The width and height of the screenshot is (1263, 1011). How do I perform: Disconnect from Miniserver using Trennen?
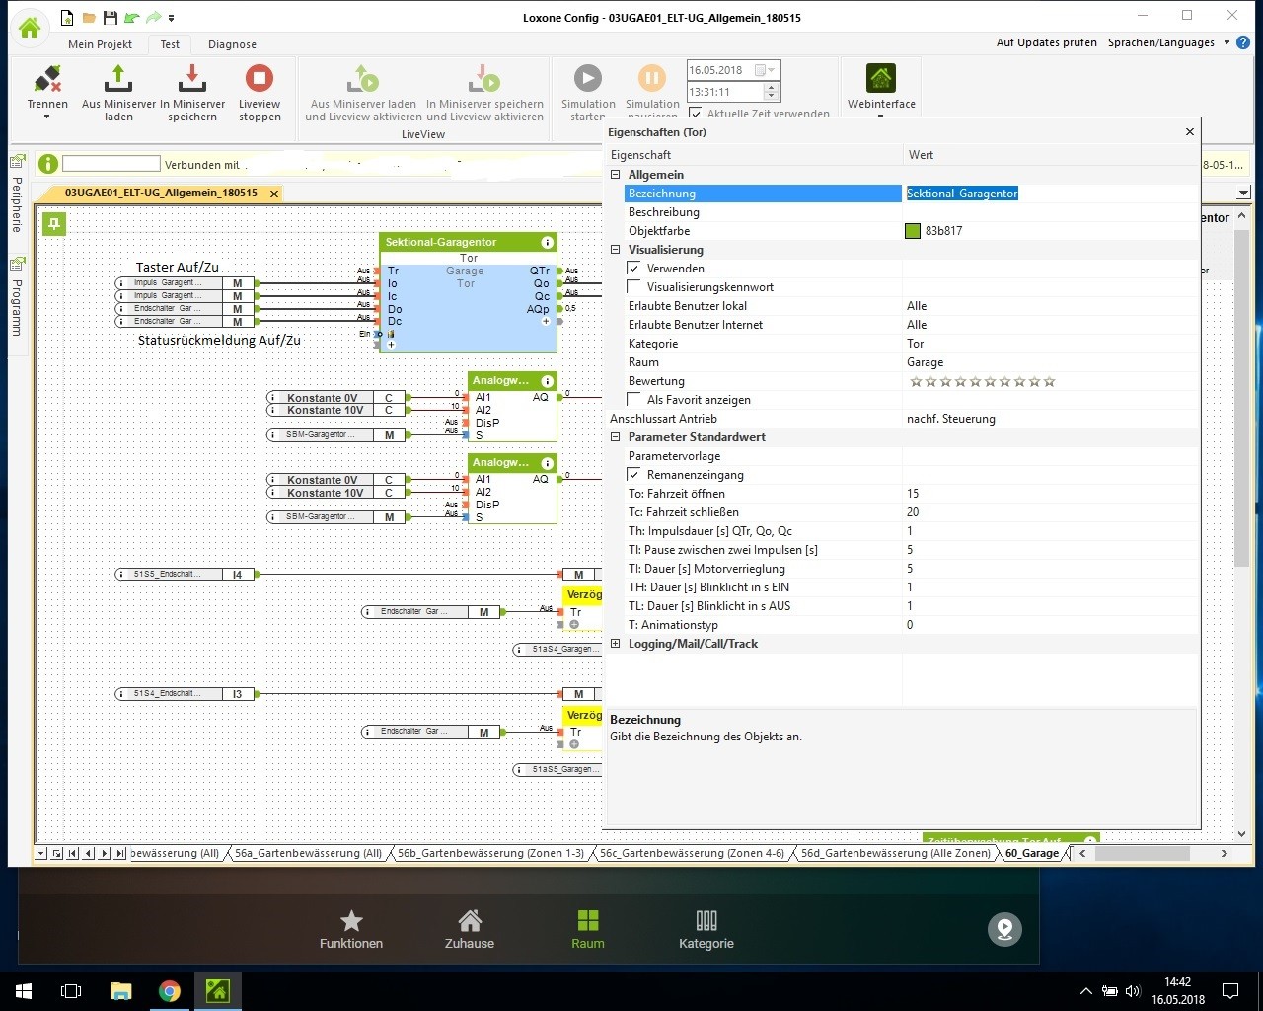pyautogui.click(x=47, y=87)
